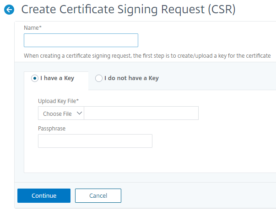
Task: Switch to the 'I do not have a Key' tab label
Action: (x=131, y=78)
